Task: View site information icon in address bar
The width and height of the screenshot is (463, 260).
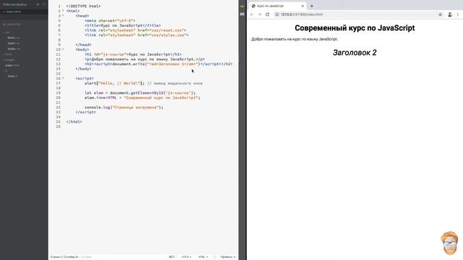Action: coord(277,14)
